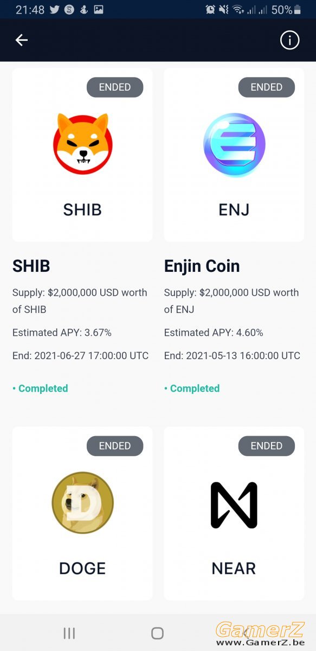The width and height of the screenshot is (316, 651).
Task: Tap the Twitter notification icon in status bar
Action: tap(54, 9)
